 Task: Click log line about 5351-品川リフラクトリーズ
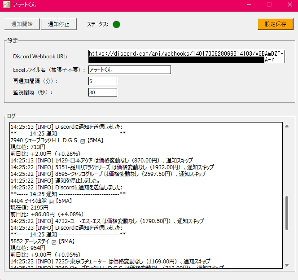[112, 167]
